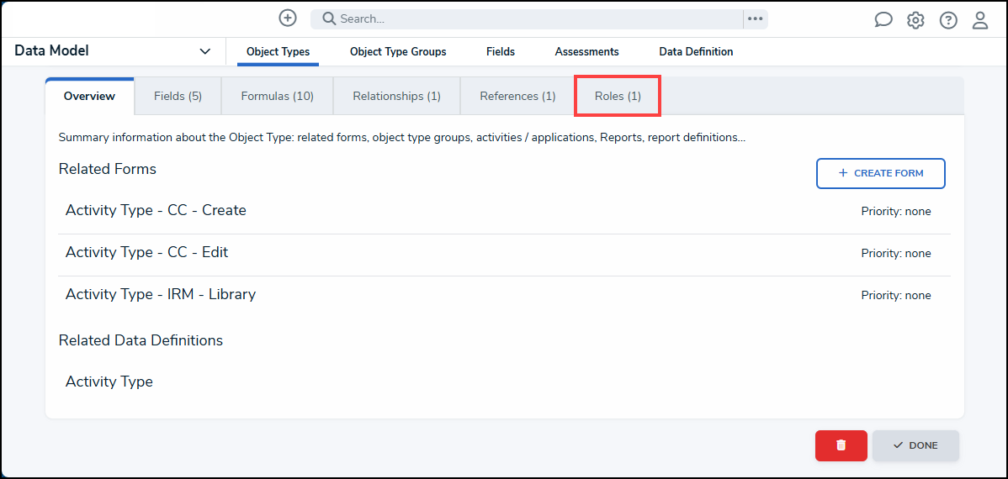Open the Fields top navigation tab

coord(501,52)
